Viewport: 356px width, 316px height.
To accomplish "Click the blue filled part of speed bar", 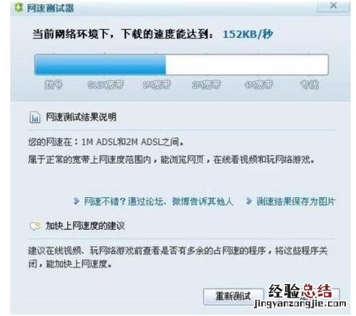I will coord(100,65).
